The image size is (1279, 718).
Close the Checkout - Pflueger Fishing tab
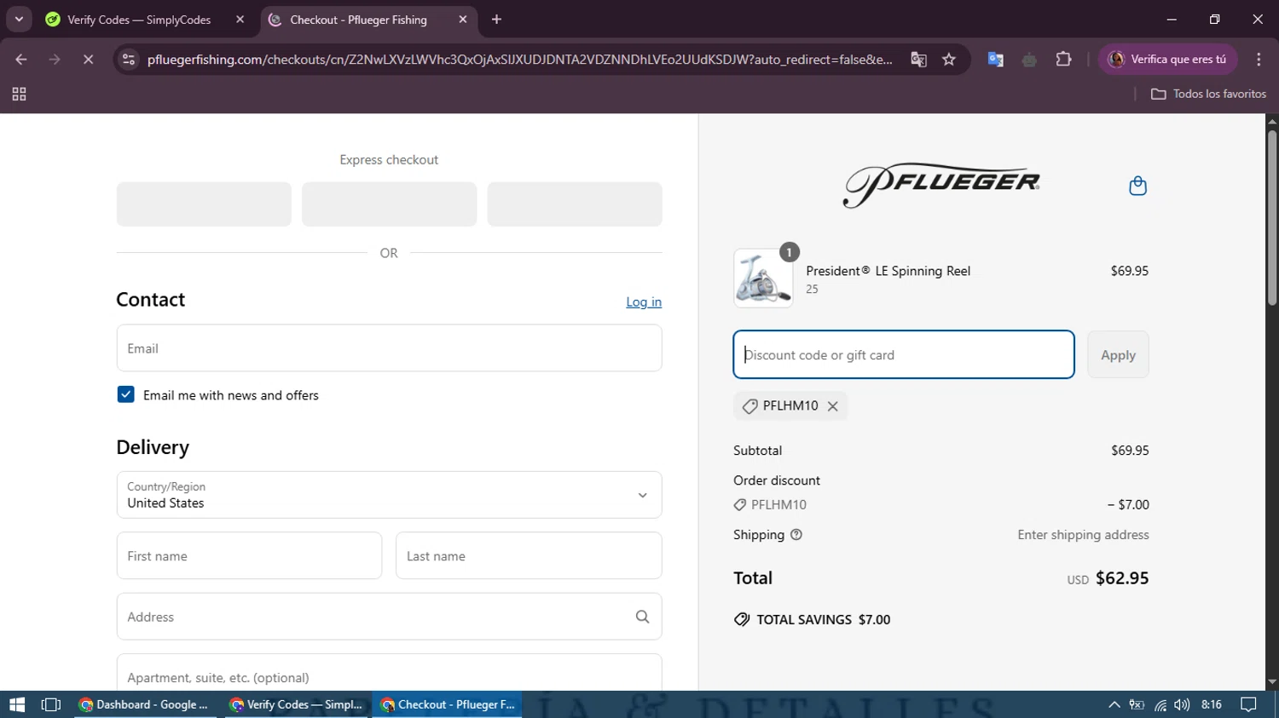(x=463, y=20)
